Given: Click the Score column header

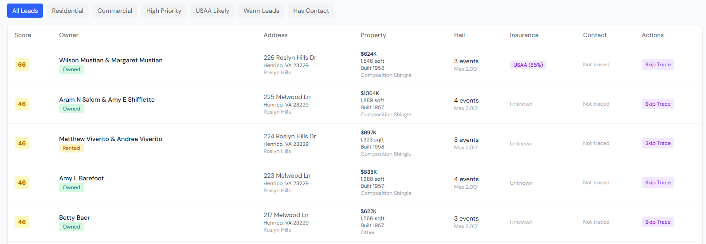Looking at the screenshot, I should click(x=23, y=35).
